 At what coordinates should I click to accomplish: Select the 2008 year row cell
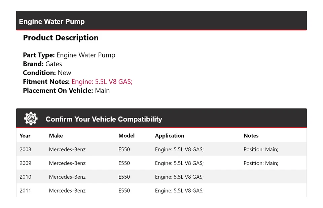(x=25, y=149)
